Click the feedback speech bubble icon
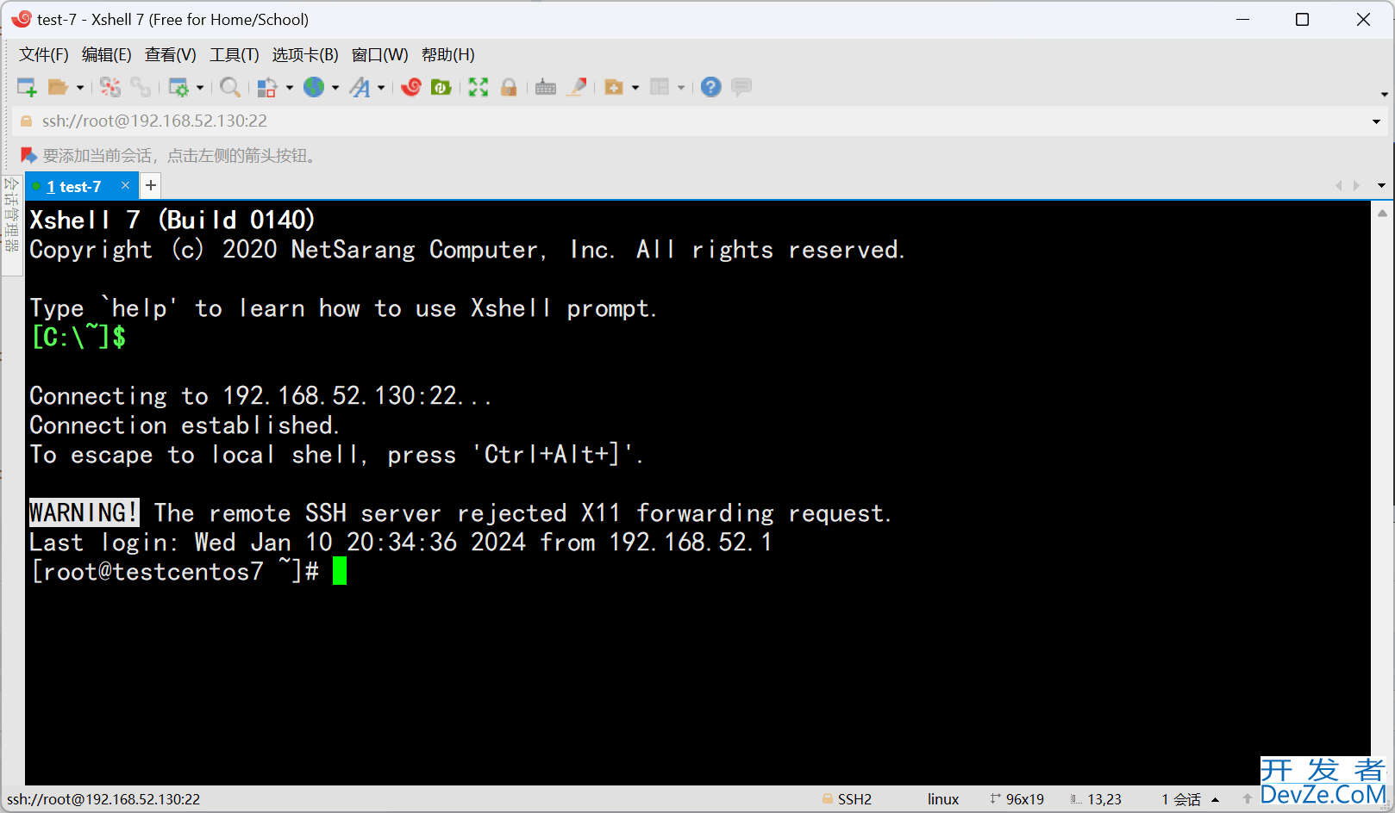This screenshot has height=813, width=1395. point(741,87)
